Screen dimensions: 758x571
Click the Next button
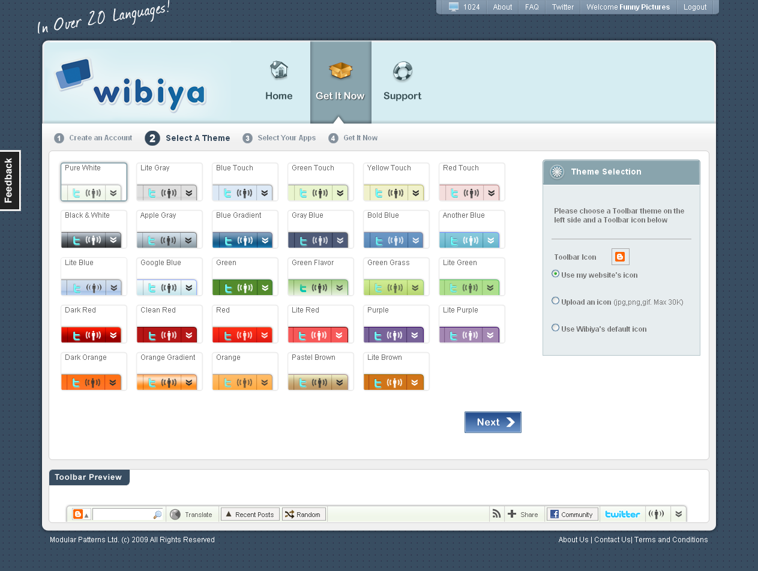493,422
